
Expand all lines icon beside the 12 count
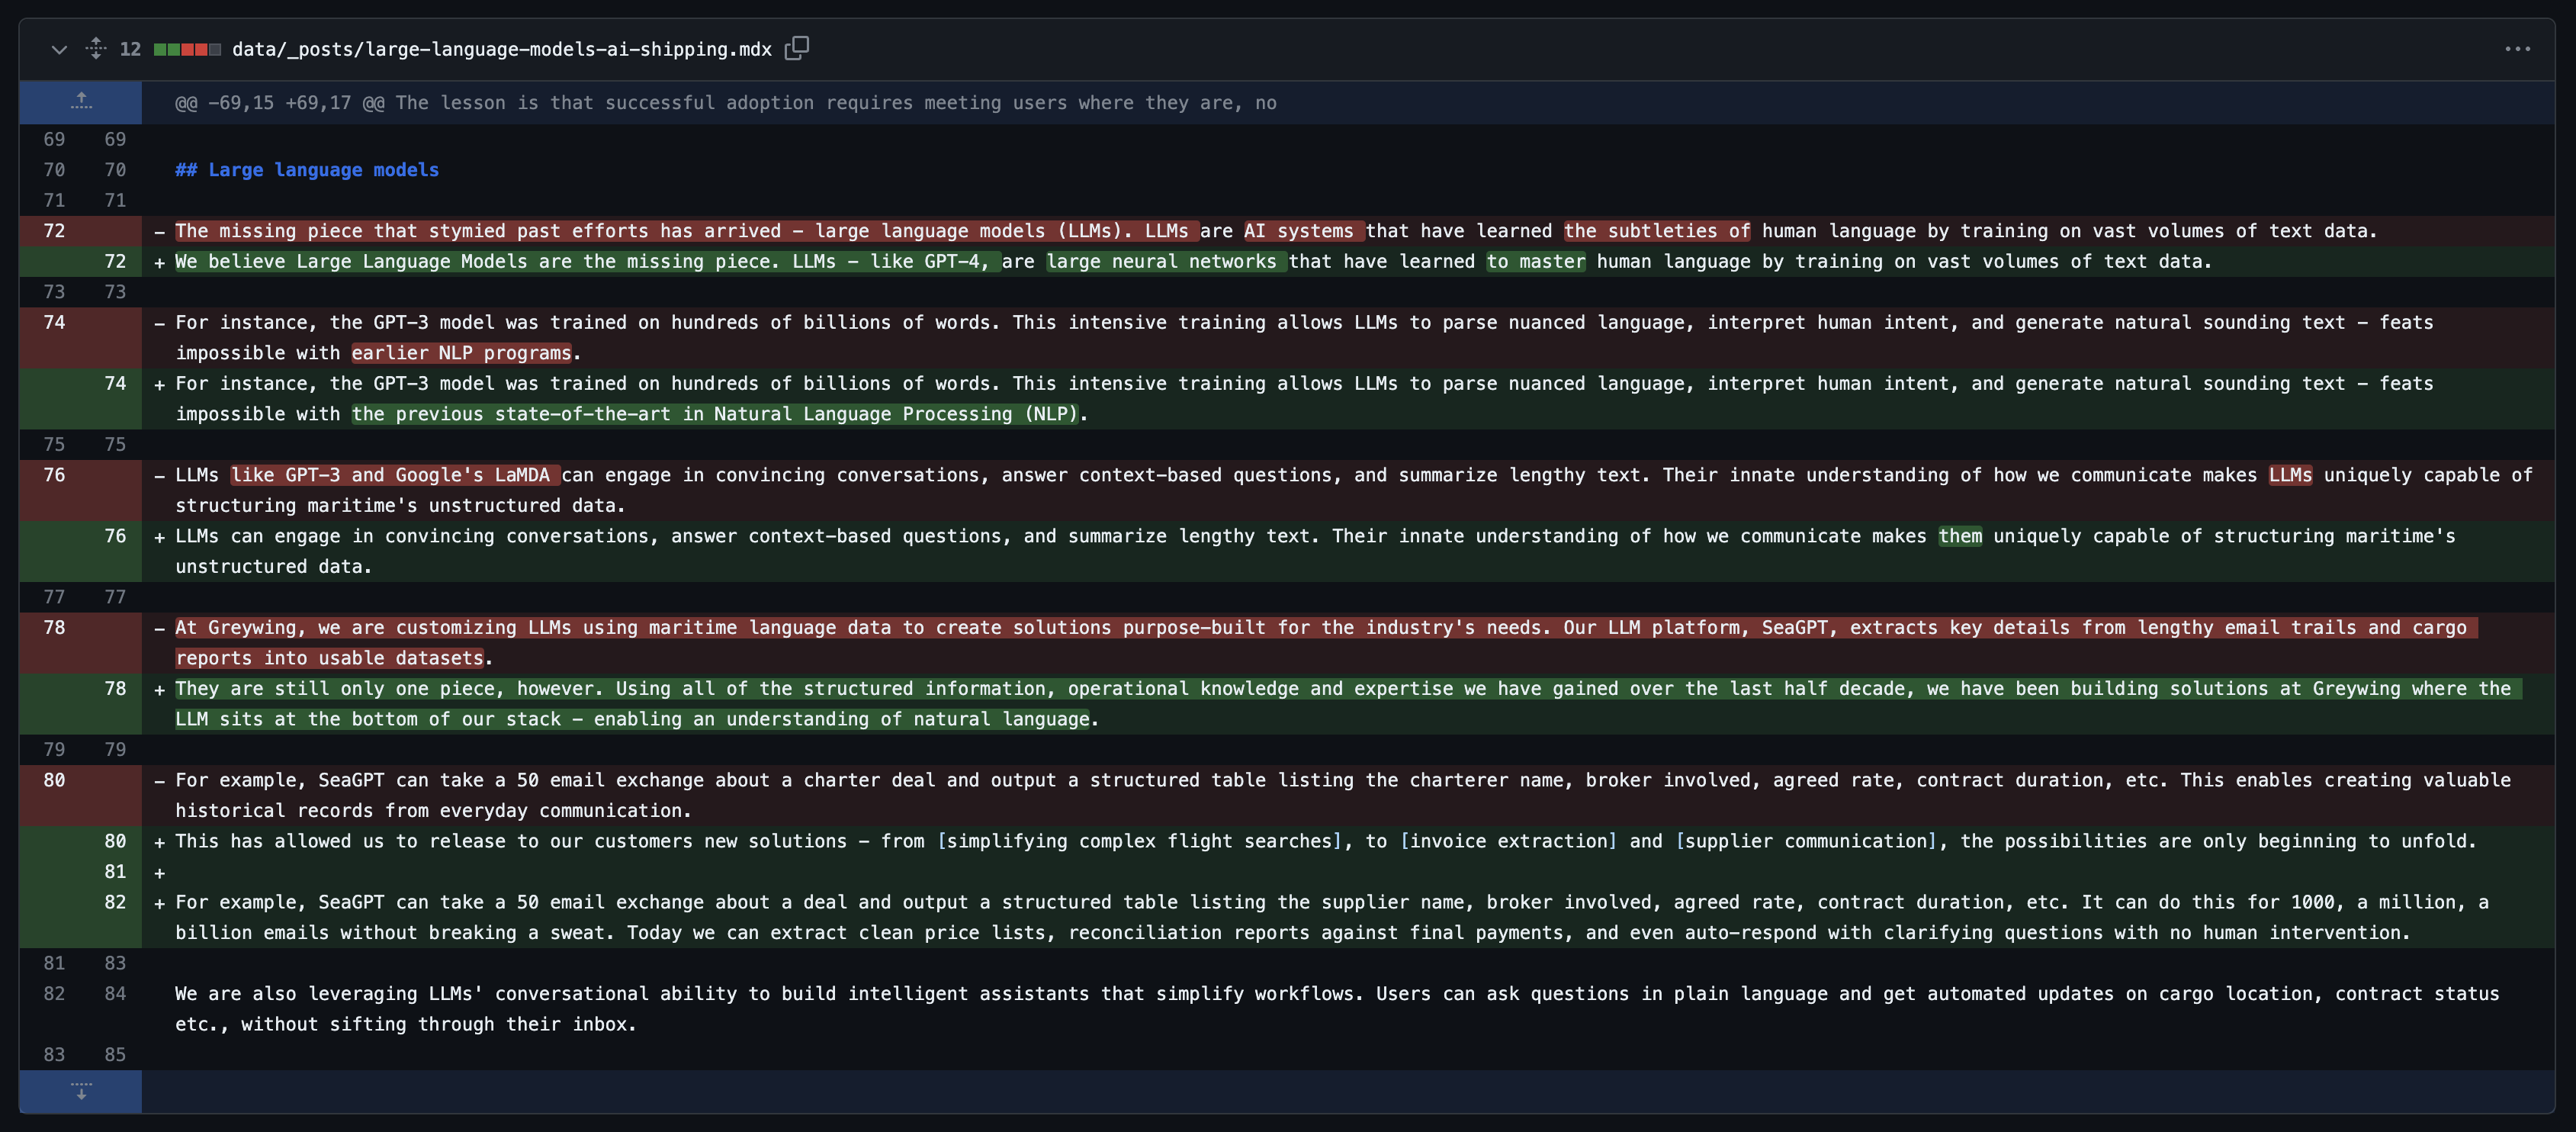(96, 48)
